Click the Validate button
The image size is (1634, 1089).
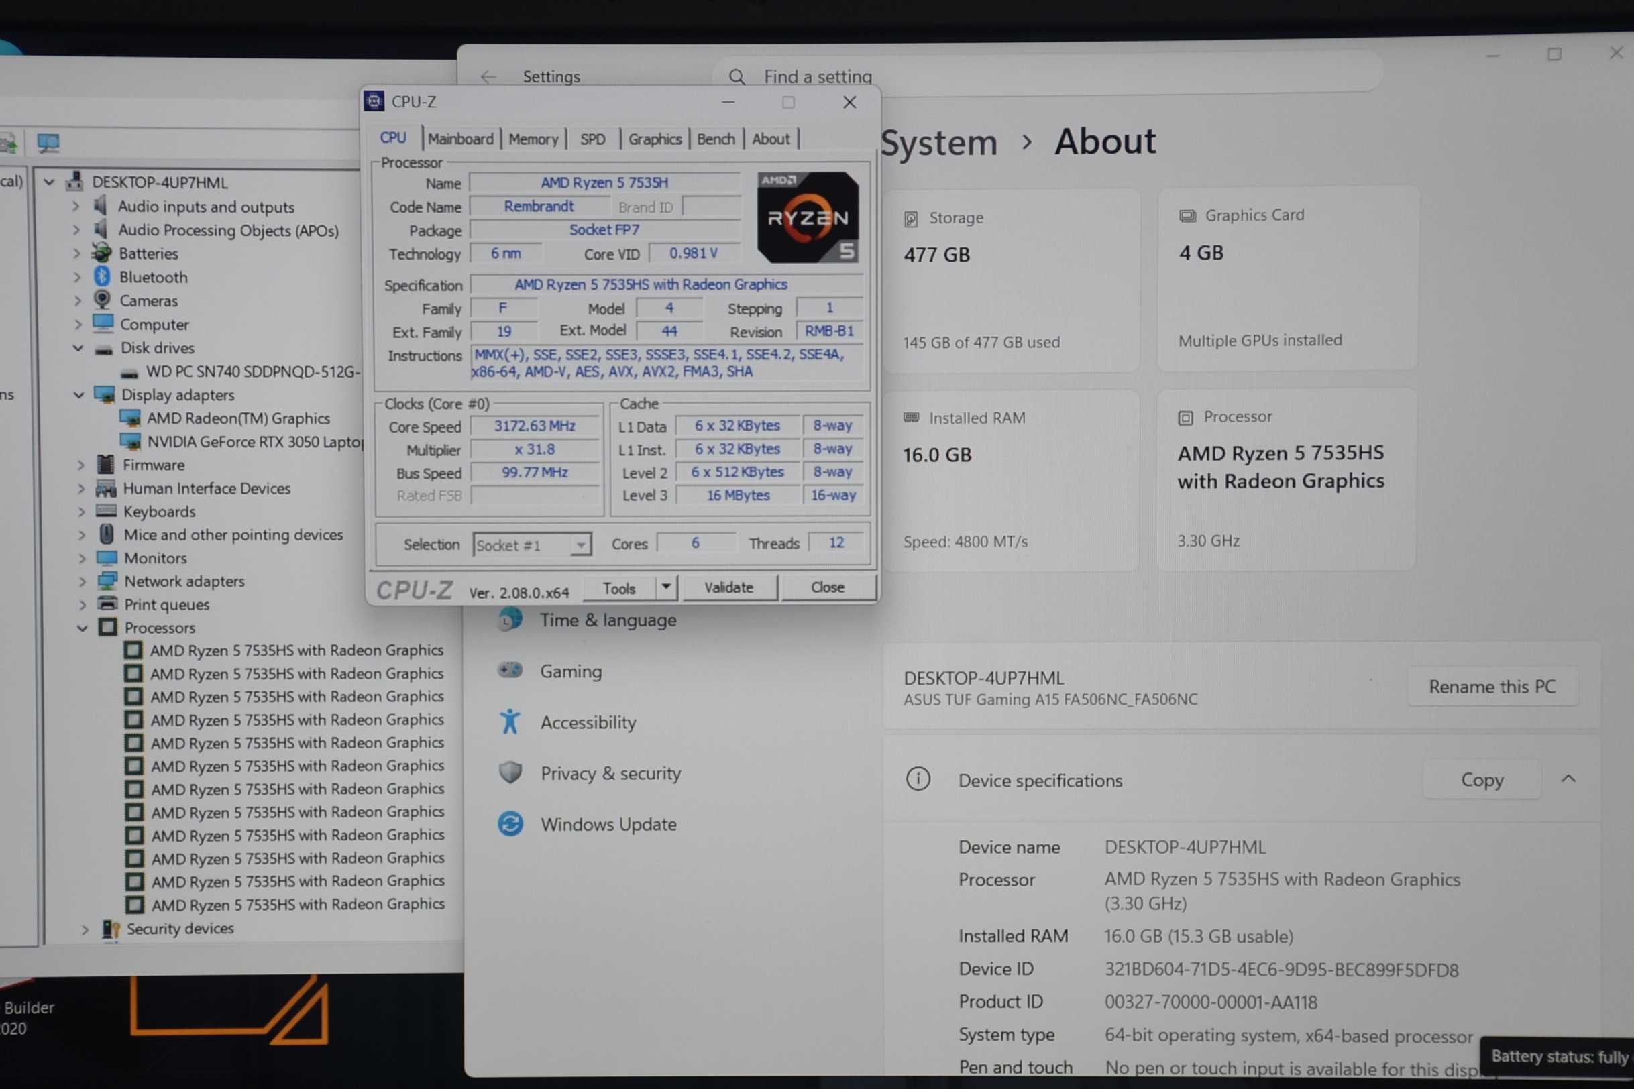point(728,587)
